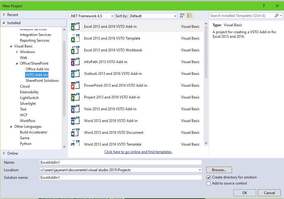Viewport: 284px width, 199px height.
Task: Select the PowerPoint VSTO Add-in icon
Action: pyautogui.click(x=75, y=85)
